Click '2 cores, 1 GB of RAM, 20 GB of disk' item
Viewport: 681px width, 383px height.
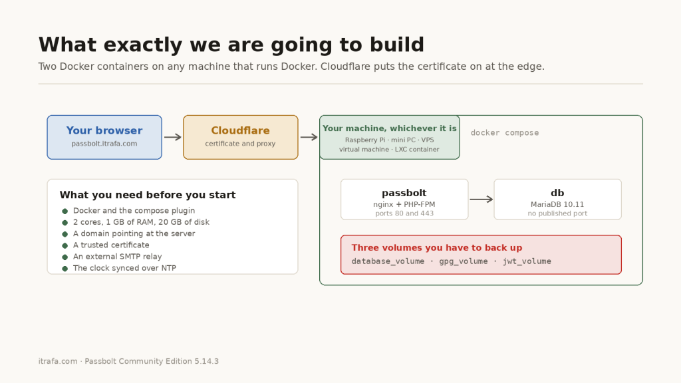point(141,222)
